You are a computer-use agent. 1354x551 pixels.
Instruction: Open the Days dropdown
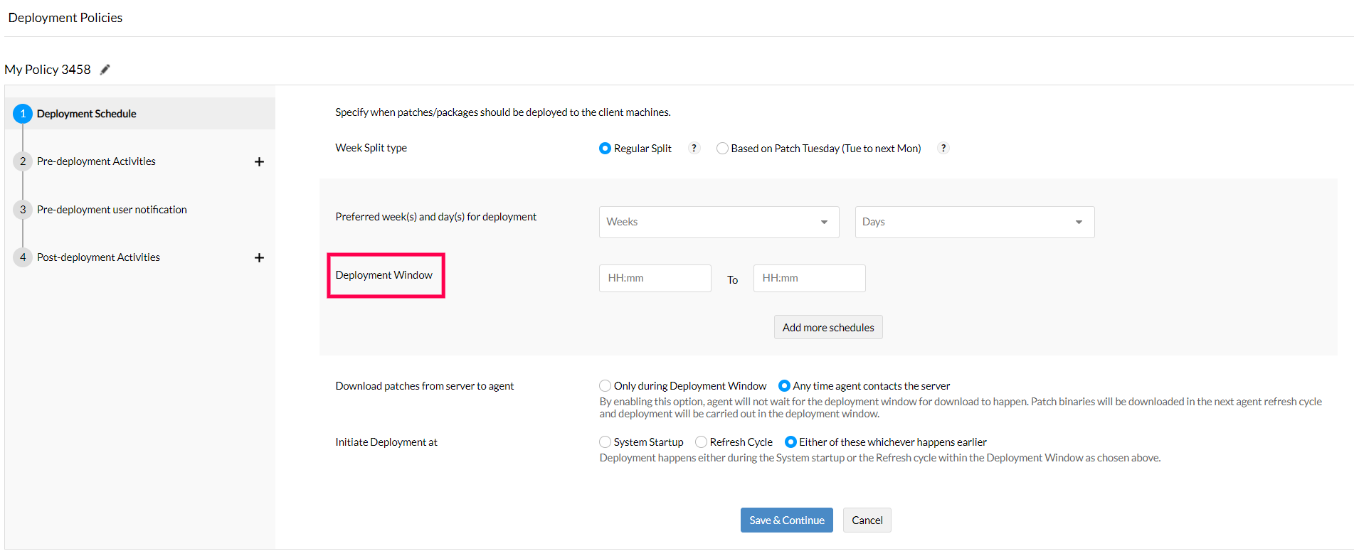point(974,222)
